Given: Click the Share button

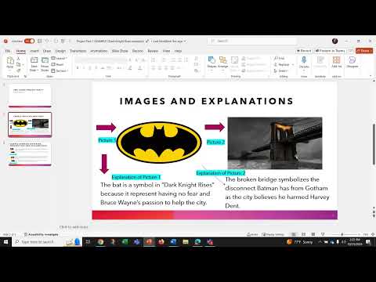Looking at the screenshot, I should tap(364, 51).
